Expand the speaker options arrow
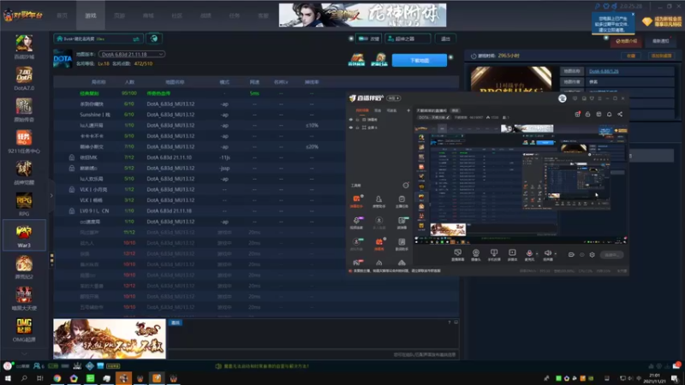 coord(555,253)
